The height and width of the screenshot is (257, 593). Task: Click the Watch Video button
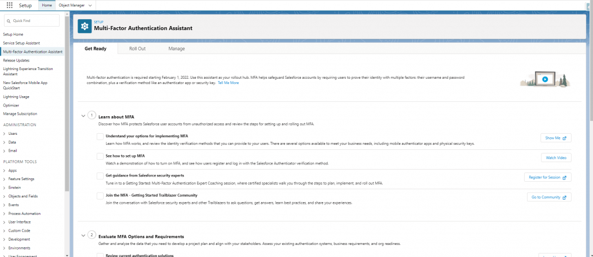(x=556, y=157)
